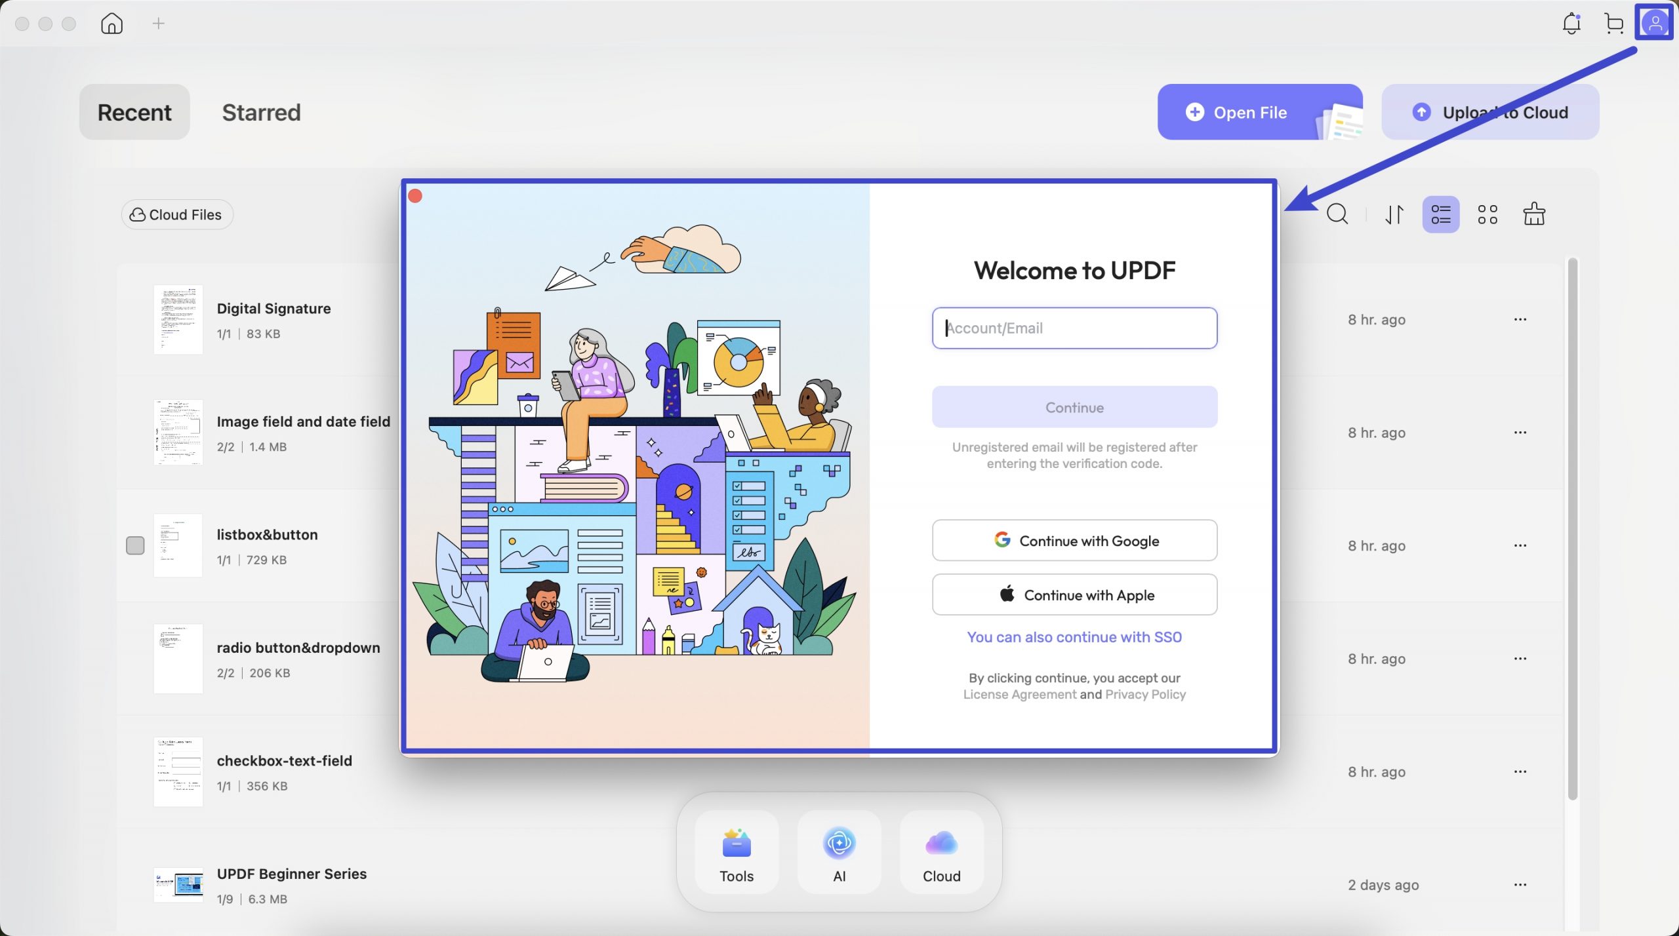1679x936 pixels.
Task: Focus the Account/Email input field
Action: click(x=1074, y=328)
